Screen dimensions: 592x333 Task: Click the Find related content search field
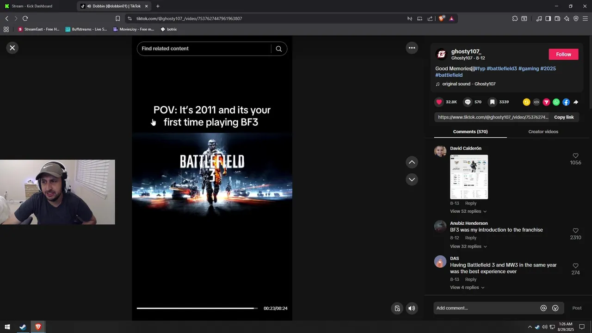tap(203, 49)
